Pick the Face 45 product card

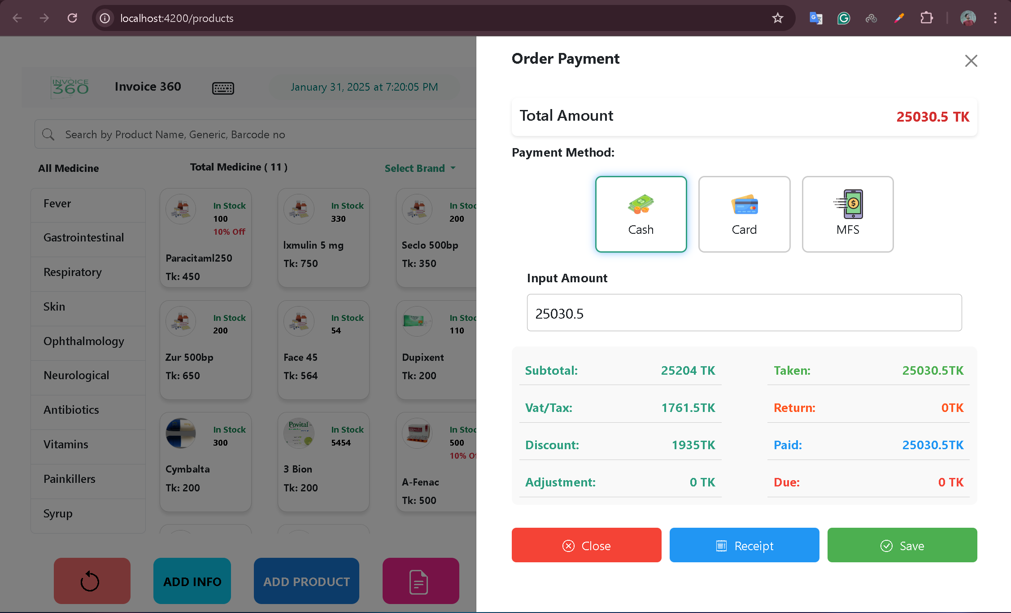coord(323,350)
